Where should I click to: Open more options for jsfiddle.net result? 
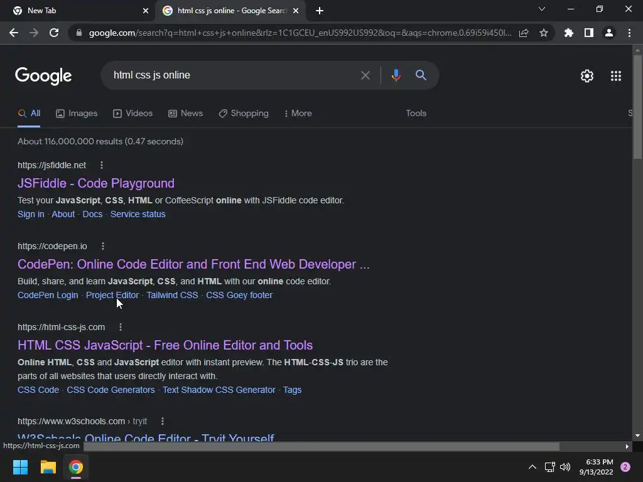pyautogui.click(x=102, y=165)
